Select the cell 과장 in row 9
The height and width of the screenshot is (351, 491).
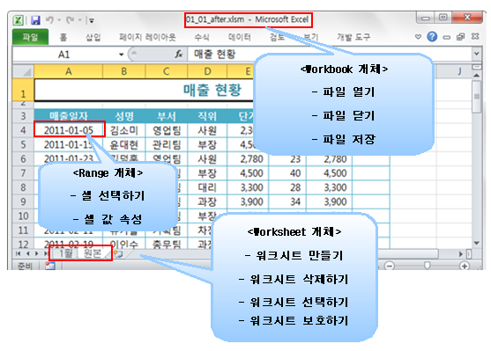pyautogui.click(x=207, y=202)
